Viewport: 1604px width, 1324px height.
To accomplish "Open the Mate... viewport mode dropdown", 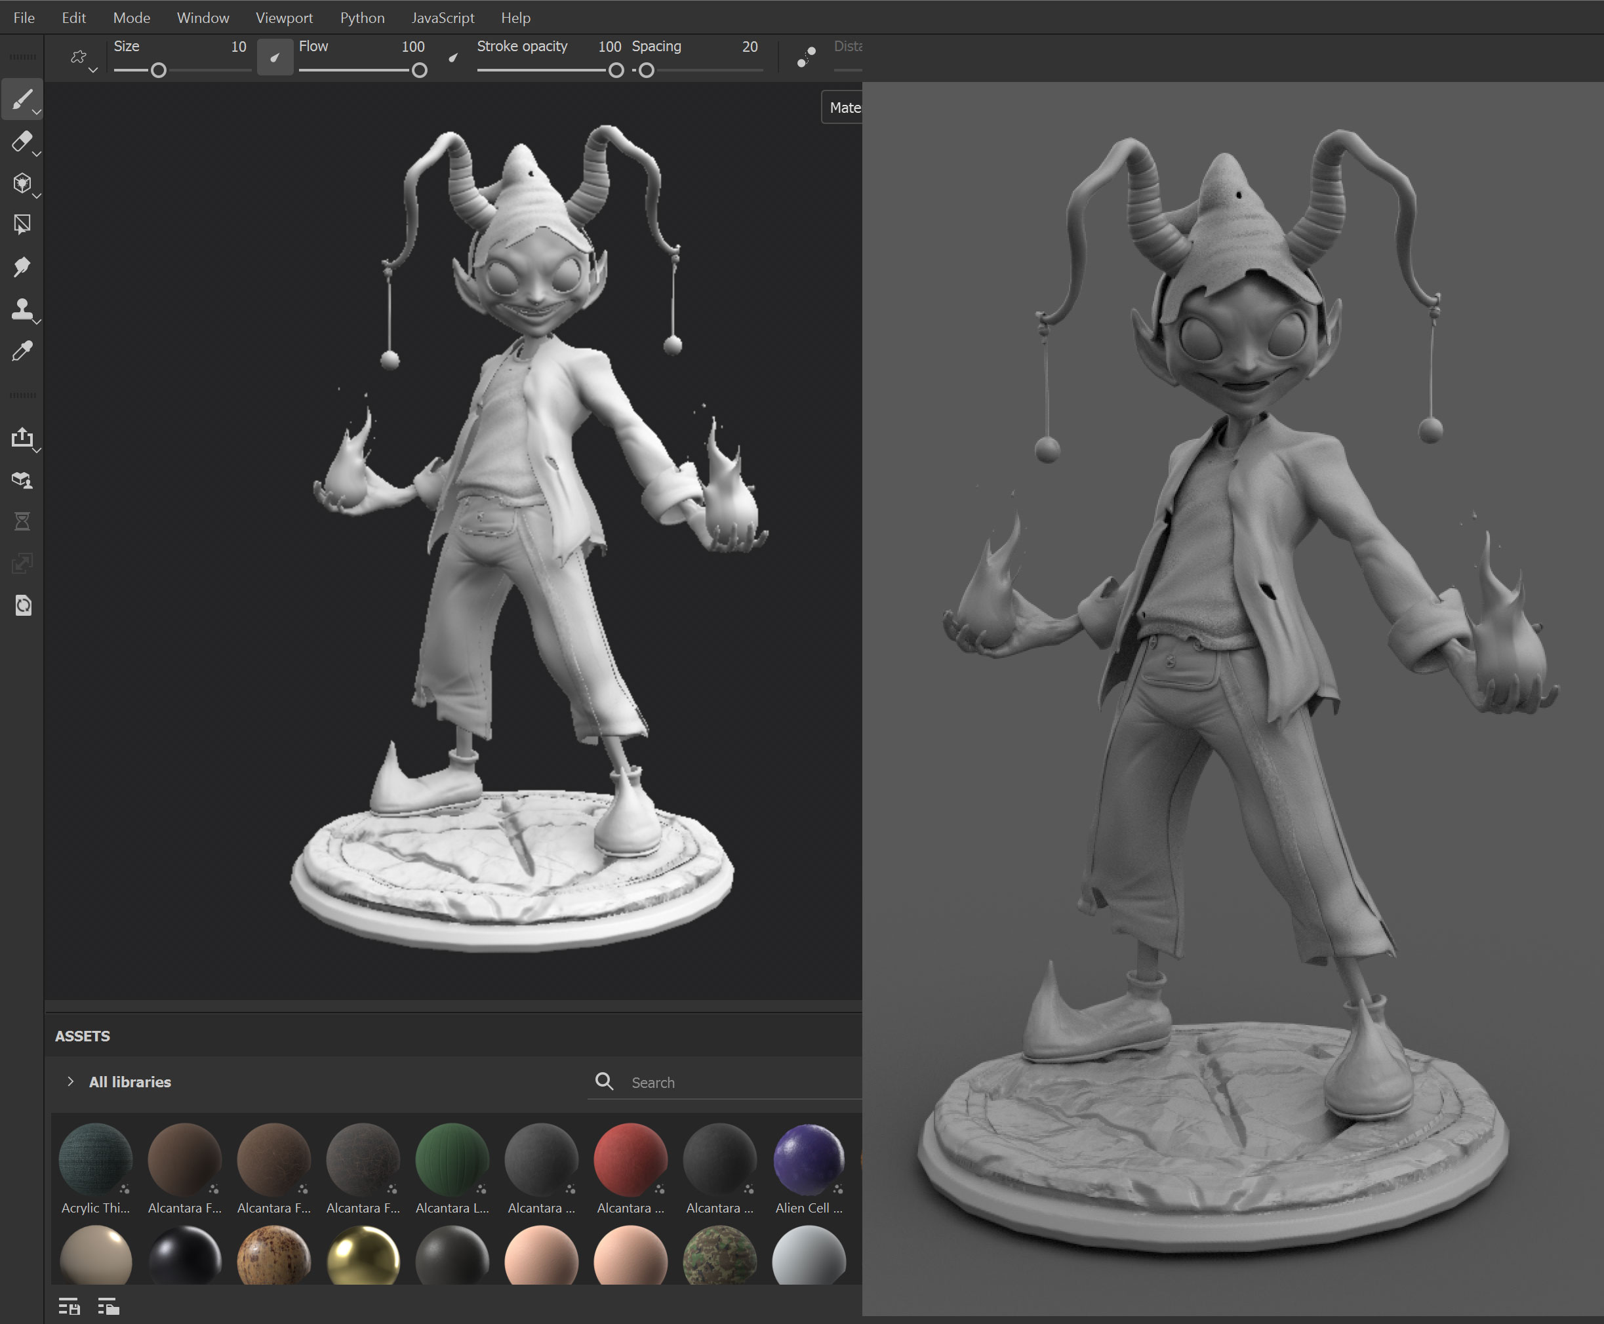I will (x=843, y=108).
